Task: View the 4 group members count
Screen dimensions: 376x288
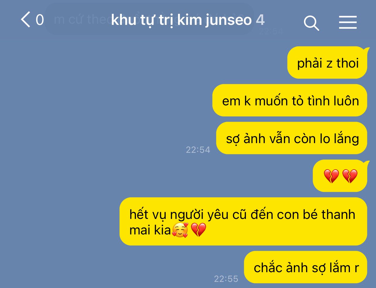Action: tap(260, 20)
